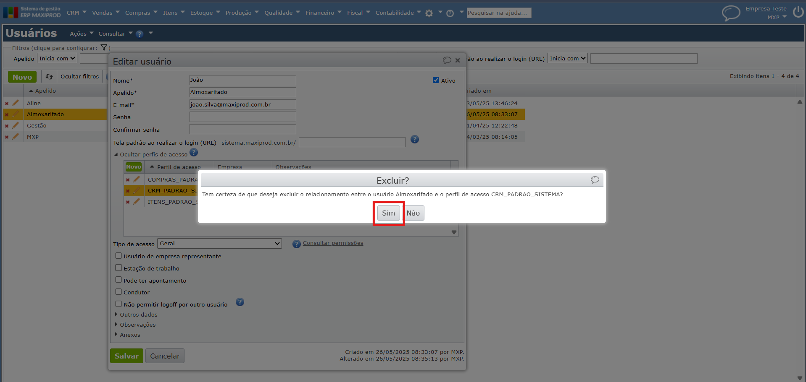The image size is (806, 382).
Task: Open help icon beside Ocultar perfis de acesso
Action: pyautogui.click(x=194, y=153)
